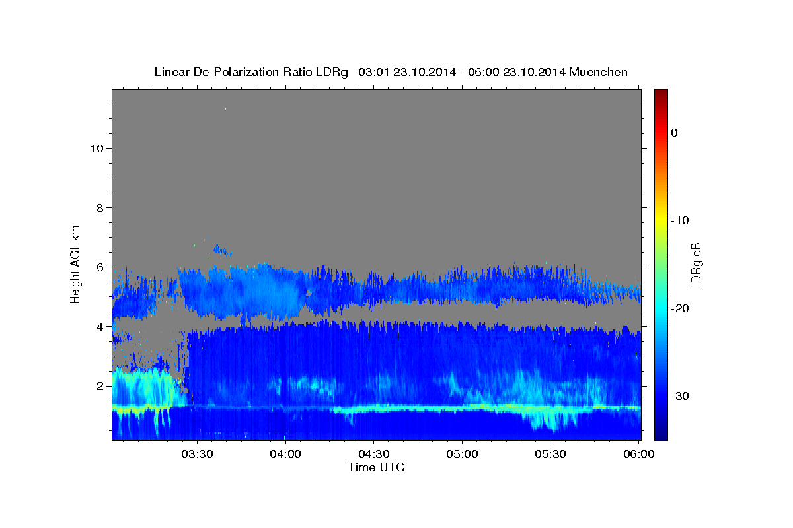
Task: Click the dark red top of colorbar
Action: 661,94
